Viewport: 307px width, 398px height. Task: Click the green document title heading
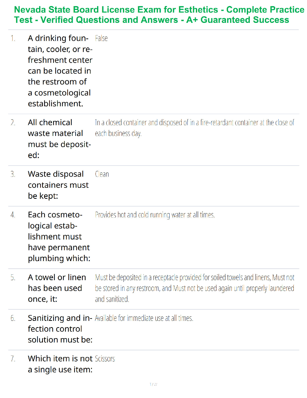click(x=159, y=15)
